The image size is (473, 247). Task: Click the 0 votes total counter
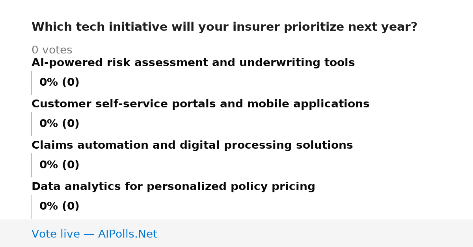[52, 50]
